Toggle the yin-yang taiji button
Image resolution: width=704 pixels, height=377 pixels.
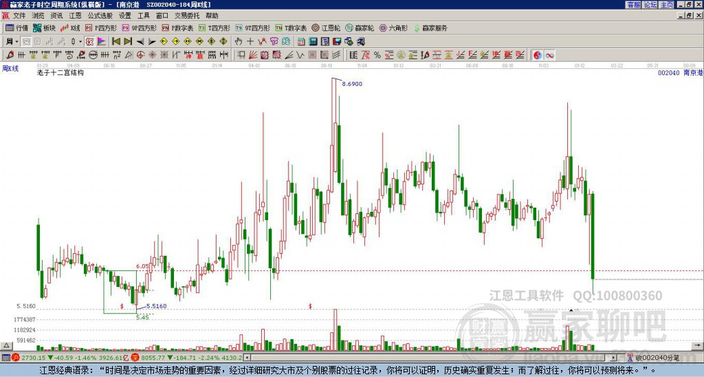click(537, 55)
